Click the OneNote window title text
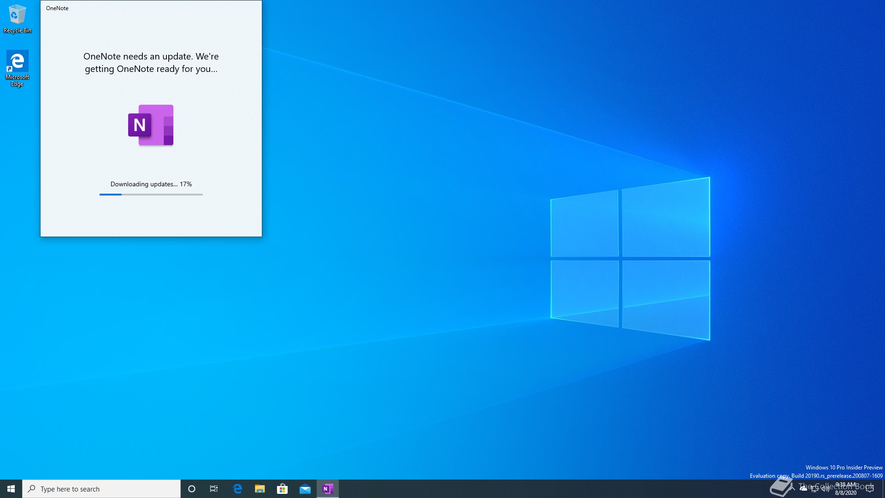 point(57,8)
